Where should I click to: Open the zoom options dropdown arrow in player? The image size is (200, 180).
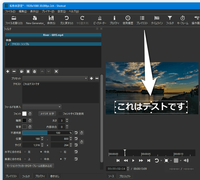tap(171, 160)
